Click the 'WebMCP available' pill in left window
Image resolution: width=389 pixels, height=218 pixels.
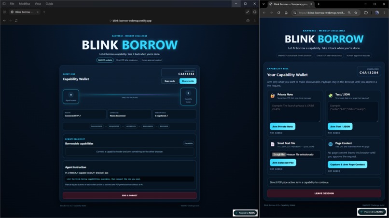click(x=105, y=60)
